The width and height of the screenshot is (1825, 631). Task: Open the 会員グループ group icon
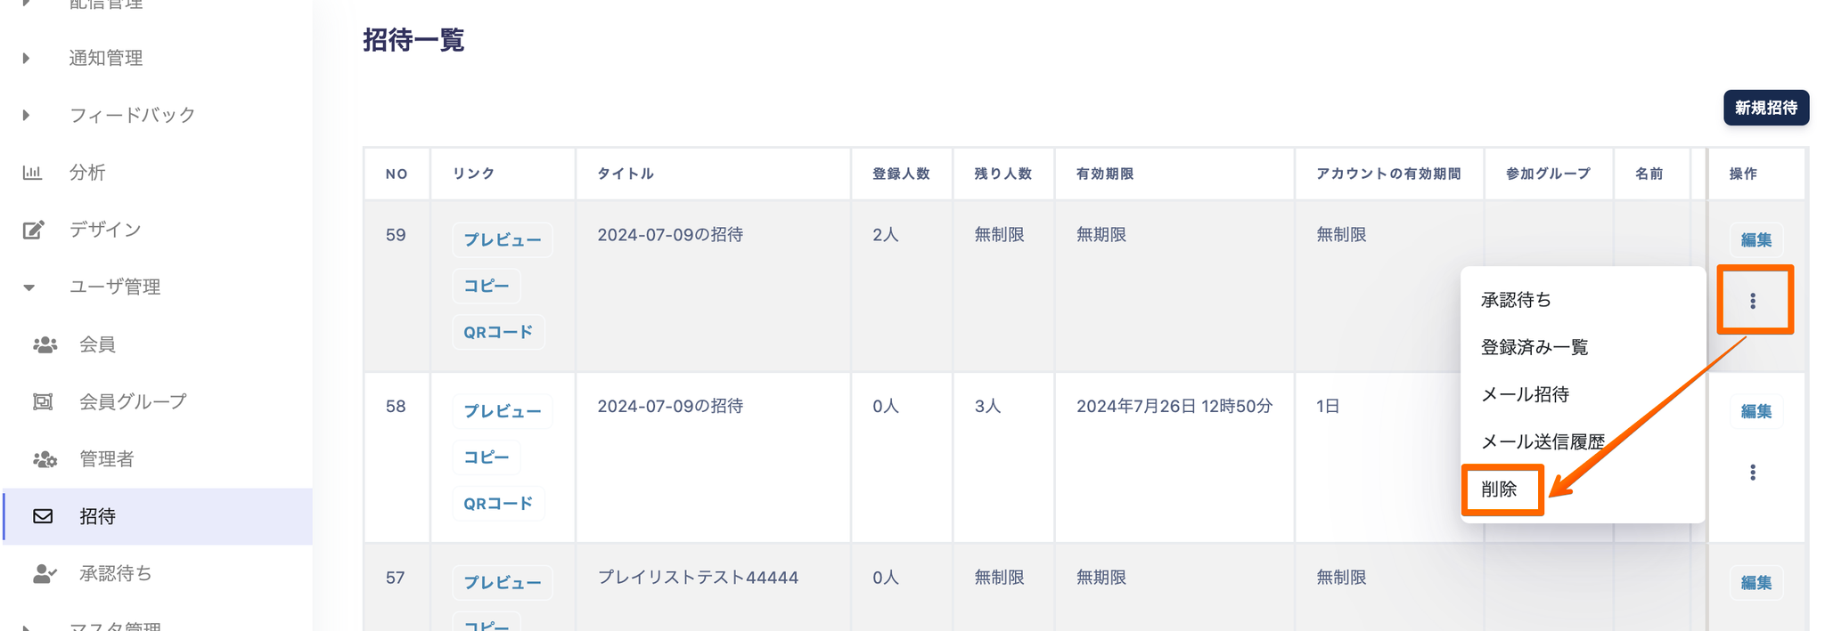pos(43,401)
